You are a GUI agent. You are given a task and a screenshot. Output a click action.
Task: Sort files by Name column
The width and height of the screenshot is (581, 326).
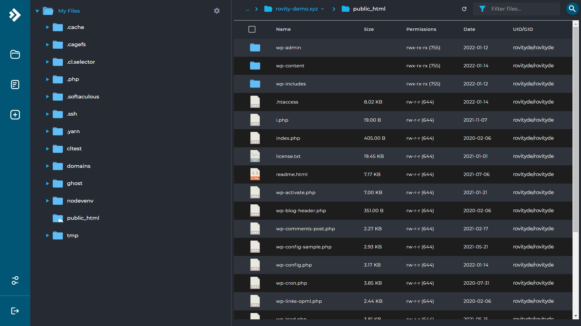point(283,29)
